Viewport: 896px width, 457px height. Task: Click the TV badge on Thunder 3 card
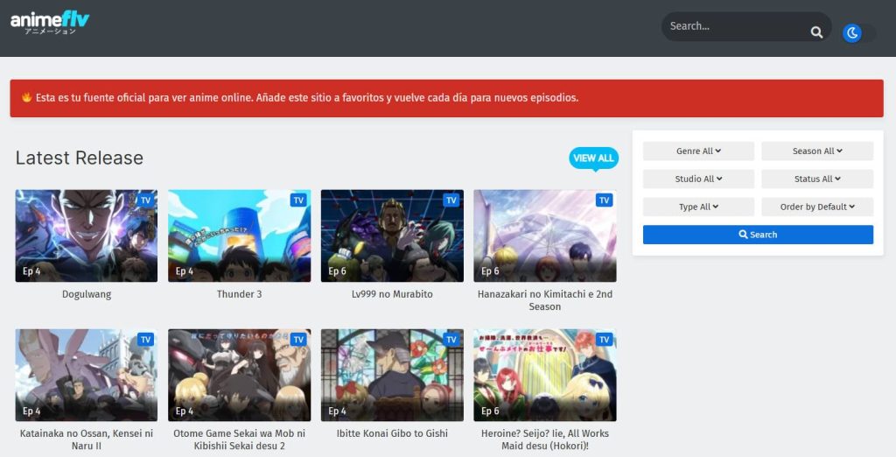pos(298,200)
